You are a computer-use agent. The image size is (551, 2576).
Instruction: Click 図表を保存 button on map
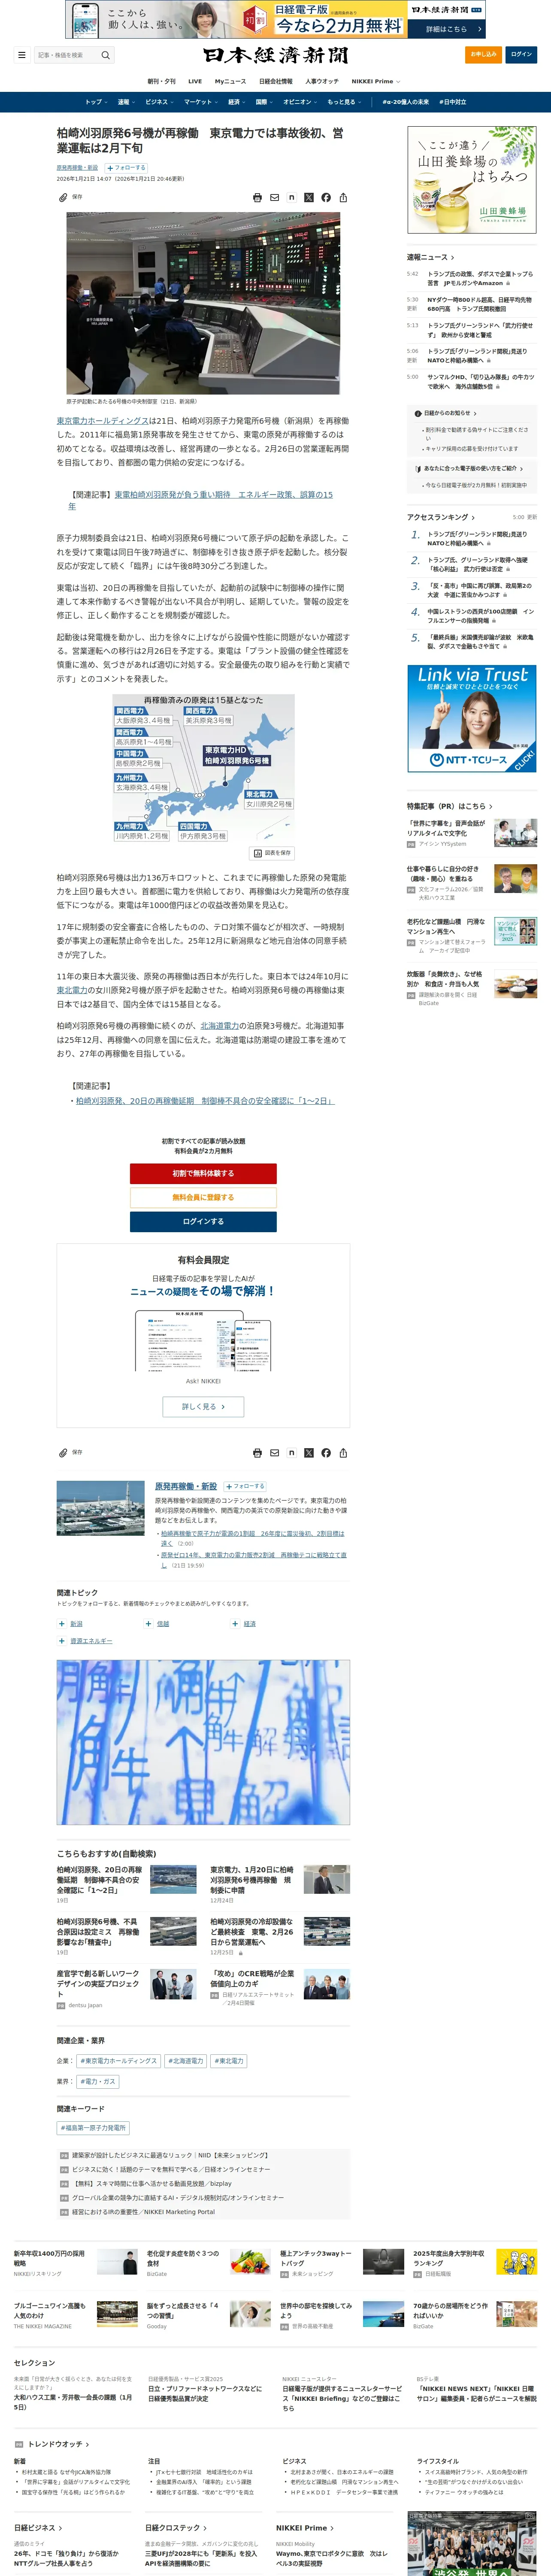click(272, 853)
